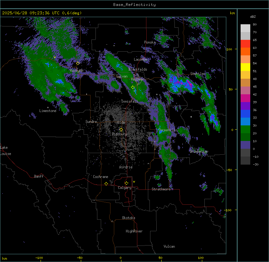The height and width of the screenshot is (262, 269).
Task: Click the Sylvan label on the map
Action: (x=122, y=76)
